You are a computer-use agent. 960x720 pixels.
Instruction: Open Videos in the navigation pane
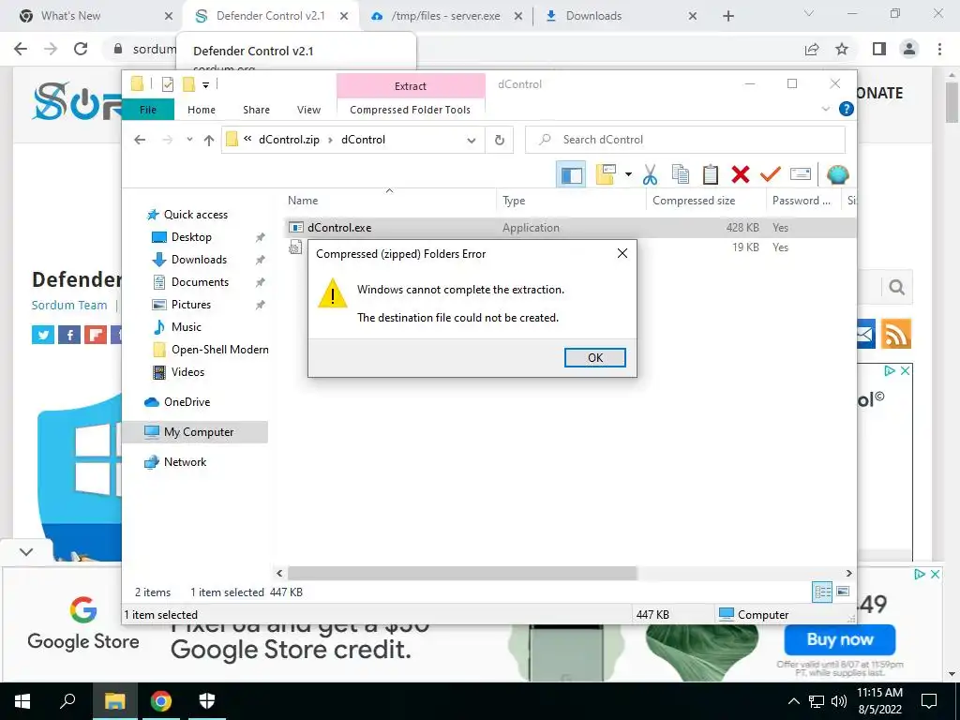187,372
